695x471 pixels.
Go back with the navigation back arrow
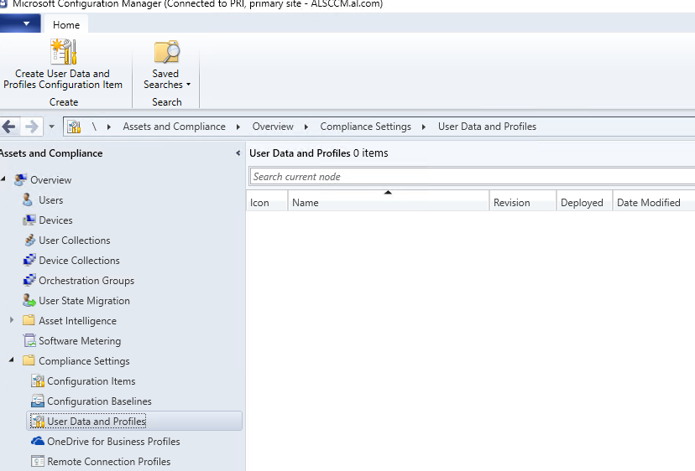(9, 127)
